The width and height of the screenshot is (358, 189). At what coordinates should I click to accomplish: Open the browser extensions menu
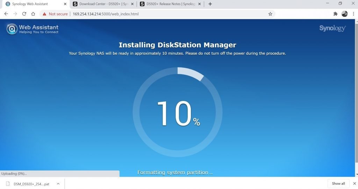tap(335, 14)
